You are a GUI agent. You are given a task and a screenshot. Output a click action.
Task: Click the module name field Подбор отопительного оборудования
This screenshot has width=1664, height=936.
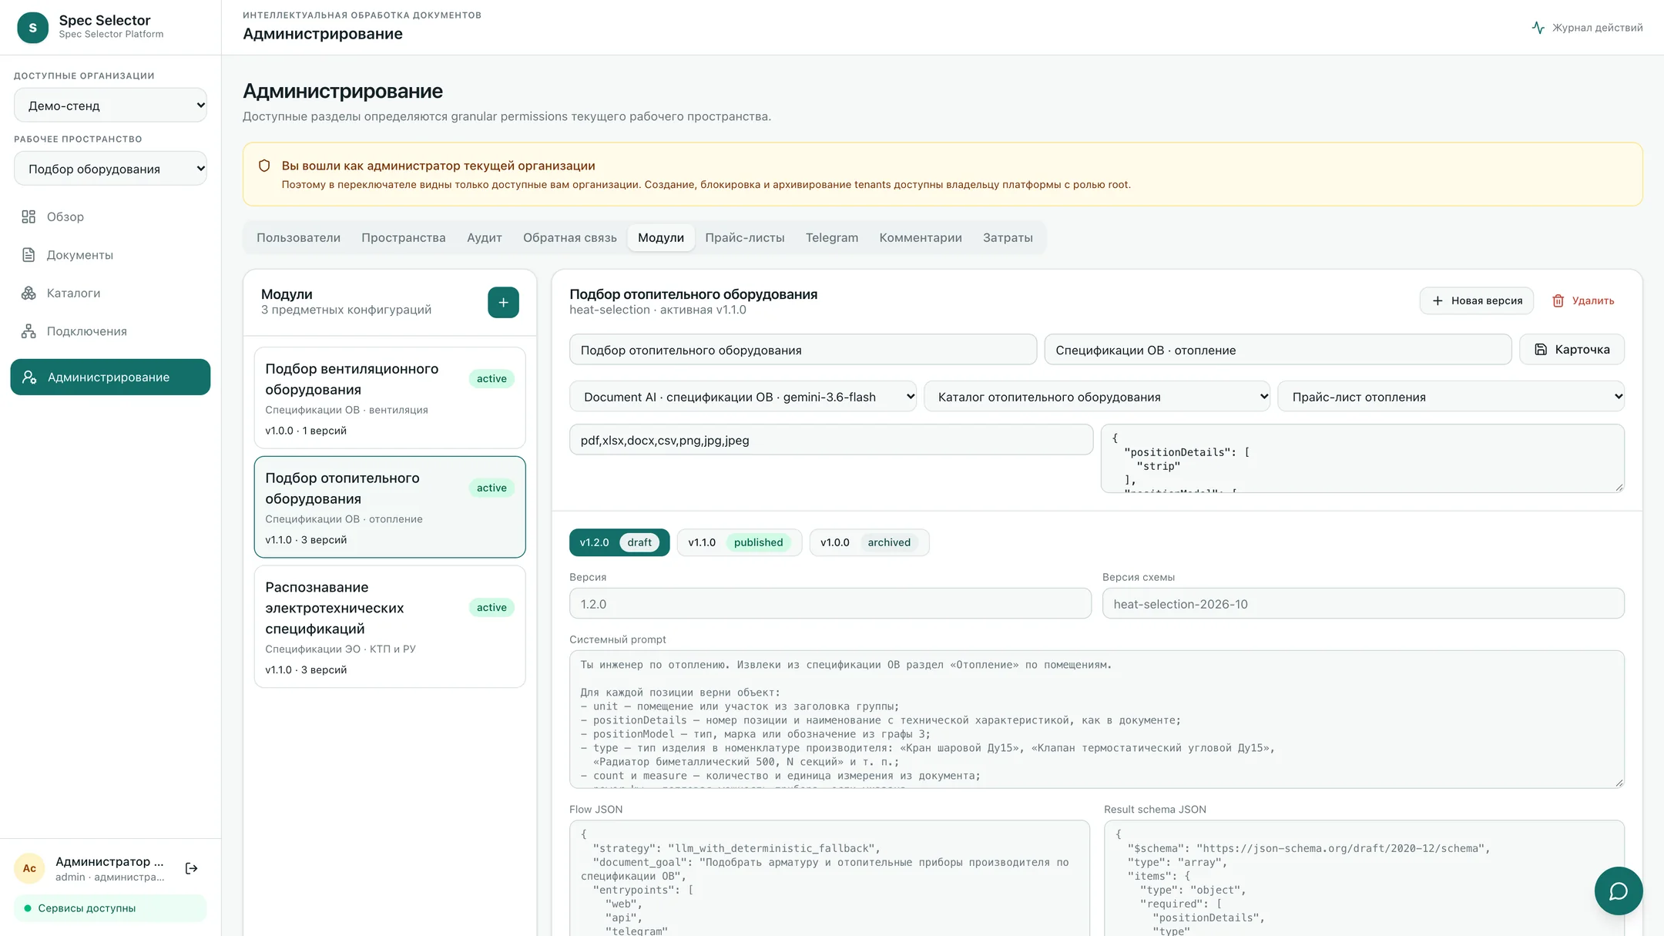coord(803,350)
